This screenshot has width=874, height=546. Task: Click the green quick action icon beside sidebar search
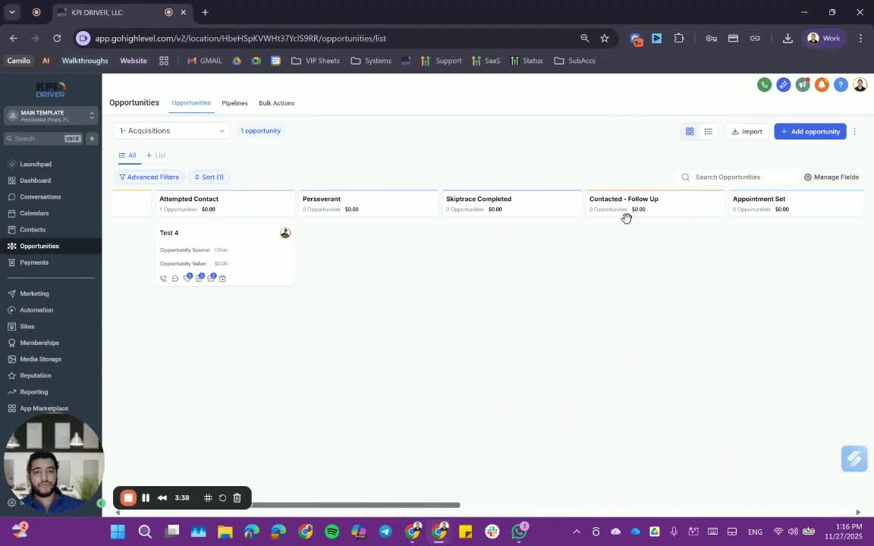92,138
